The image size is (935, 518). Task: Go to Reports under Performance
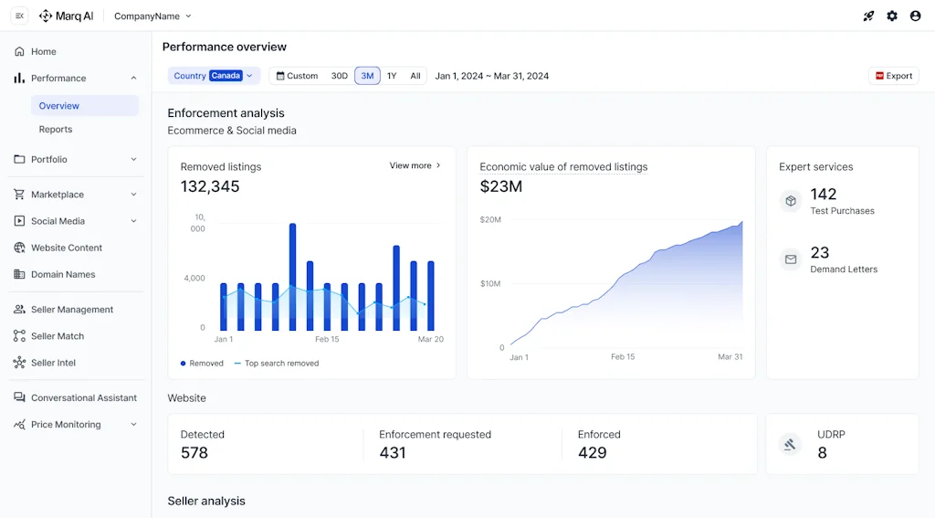click(56, 130)
